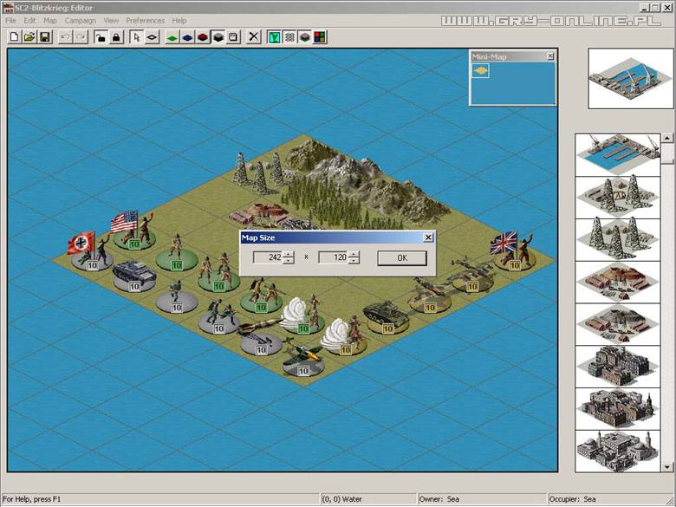Close the Map Size dialog
676x507 pixels.
[x=428, y=237]
